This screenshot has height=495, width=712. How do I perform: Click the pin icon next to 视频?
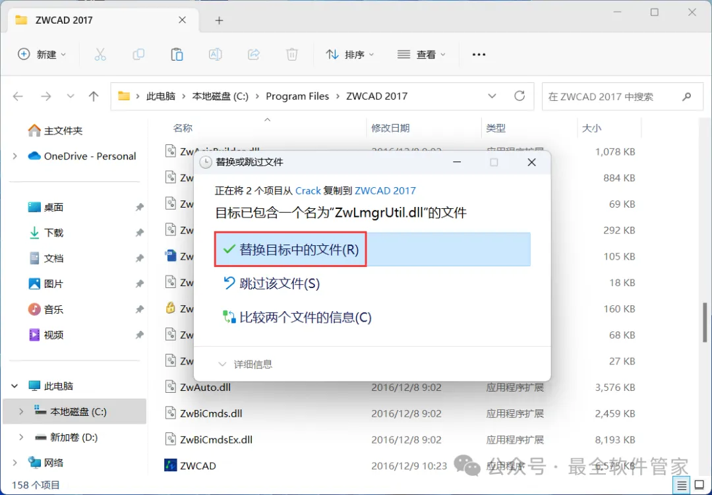click(x=139, y=335)
